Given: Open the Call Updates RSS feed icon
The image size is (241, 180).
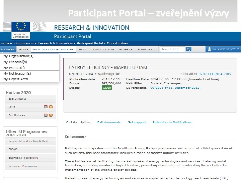Looking at the screenshot, I should pyautogui.click(x=51, y=115).
